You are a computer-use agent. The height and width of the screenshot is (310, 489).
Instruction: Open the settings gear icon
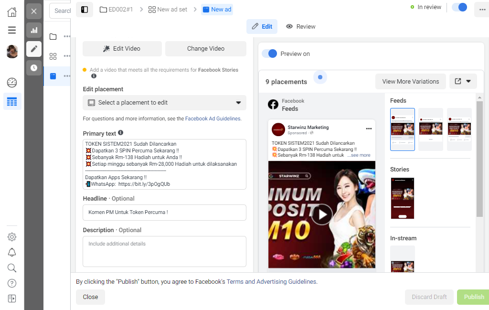pos(12,237)
